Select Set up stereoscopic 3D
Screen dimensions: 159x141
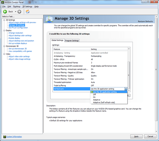[x=18, y=49]
